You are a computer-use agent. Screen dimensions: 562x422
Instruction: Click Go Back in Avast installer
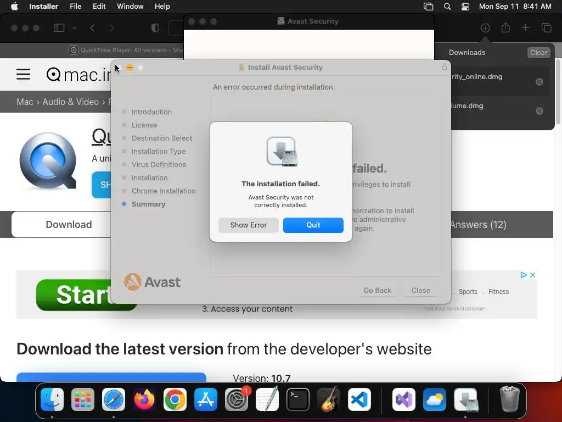(x=377, y=290)
